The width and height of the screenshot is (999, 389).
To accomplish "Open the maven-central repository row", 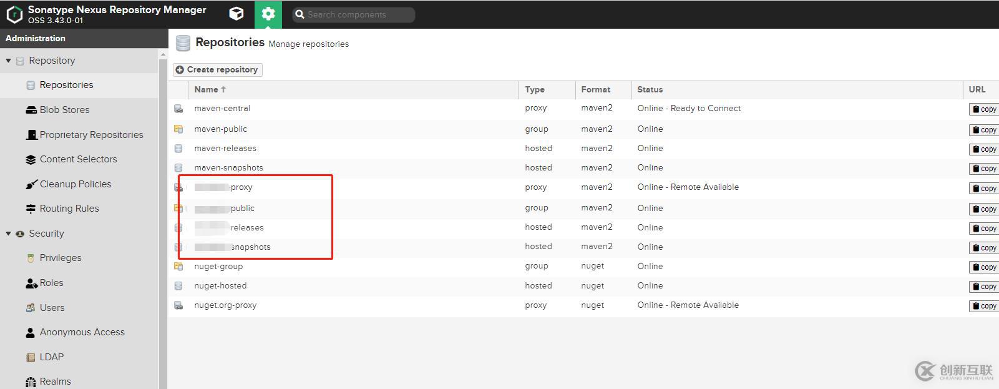I will [583, 109].
